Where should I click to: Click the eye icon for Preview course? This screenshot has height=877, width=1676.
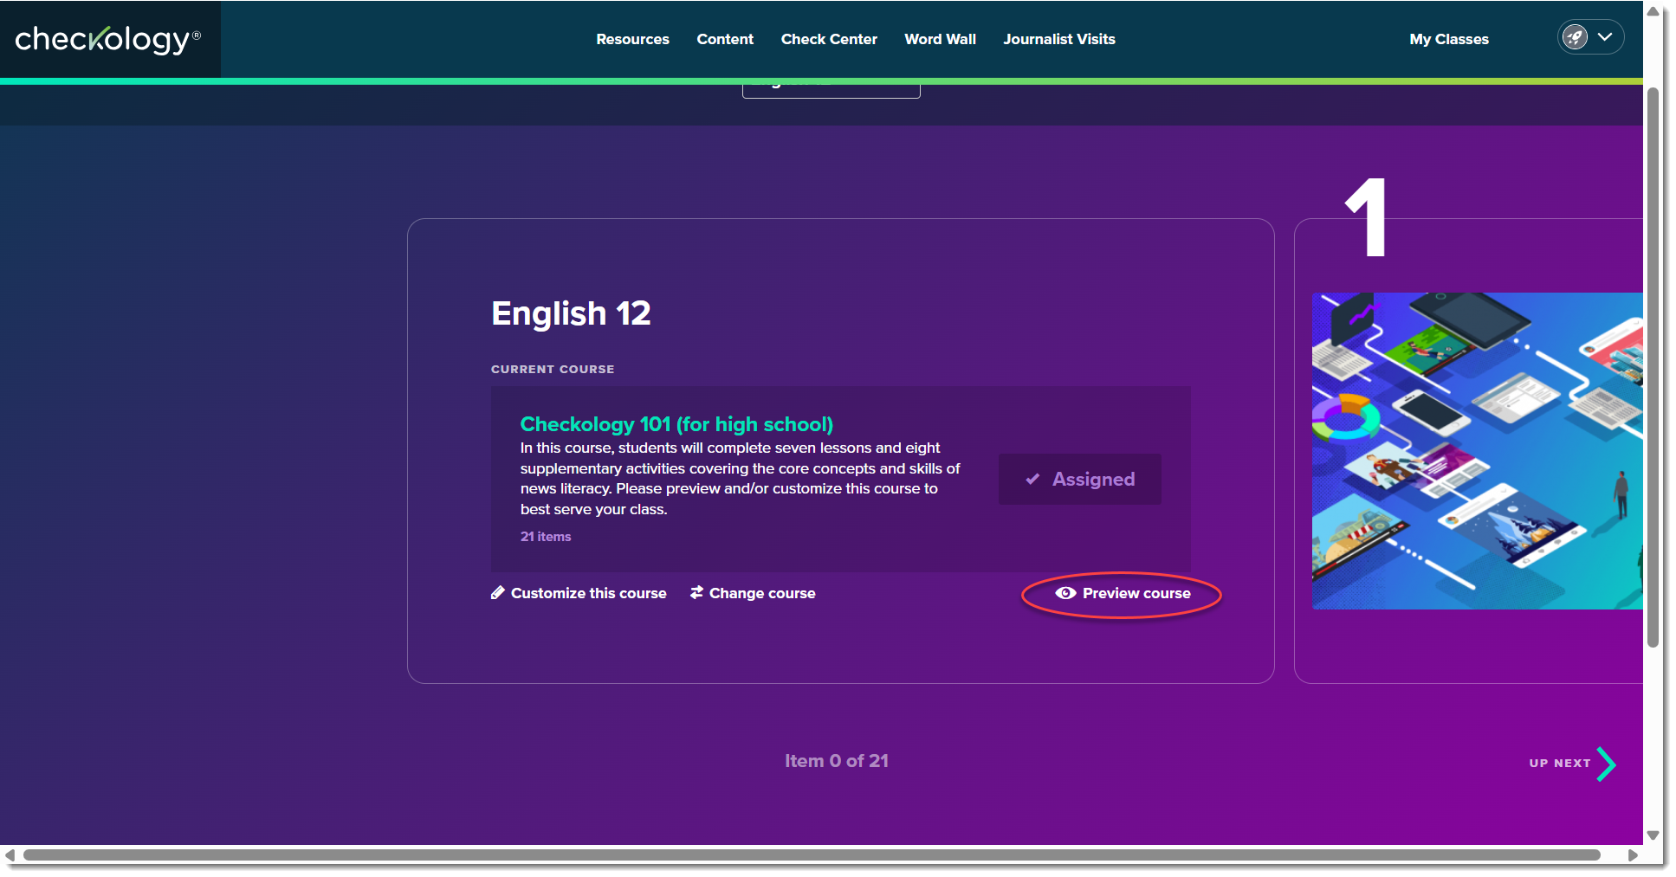[x=1065, y=593]
